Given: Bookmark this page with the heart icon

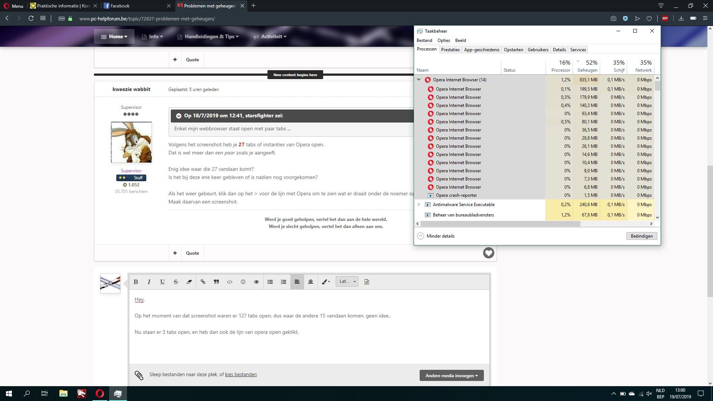Looking at the screenshot, I should 649,19.
